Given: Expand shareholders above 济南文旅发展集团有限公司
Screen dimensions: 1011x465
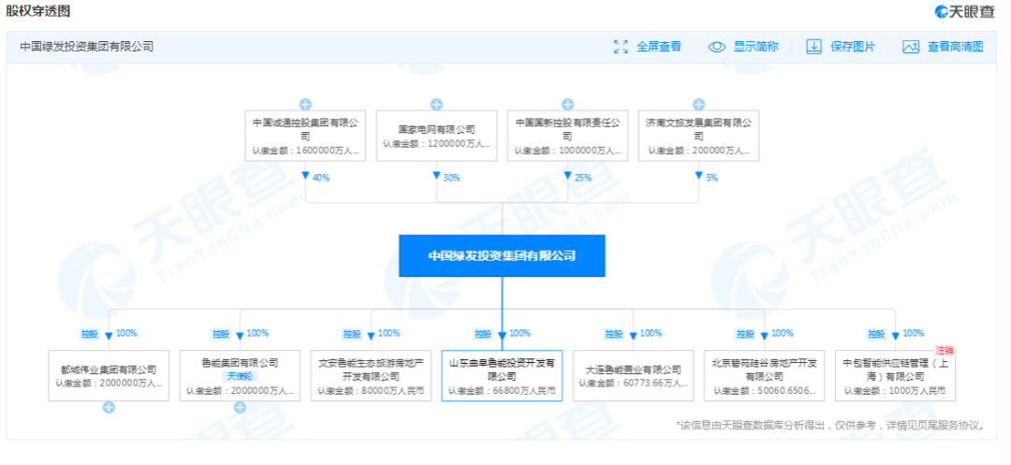Looking at the screenshot, I should pyautogui.click(x=698, y=105).
